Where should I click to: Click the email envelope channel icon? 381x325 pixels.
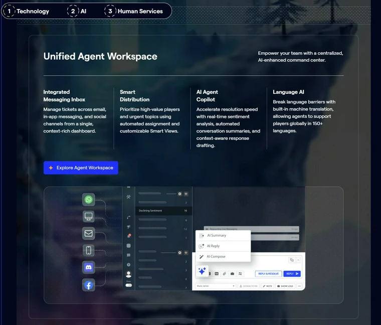(88, 233)
